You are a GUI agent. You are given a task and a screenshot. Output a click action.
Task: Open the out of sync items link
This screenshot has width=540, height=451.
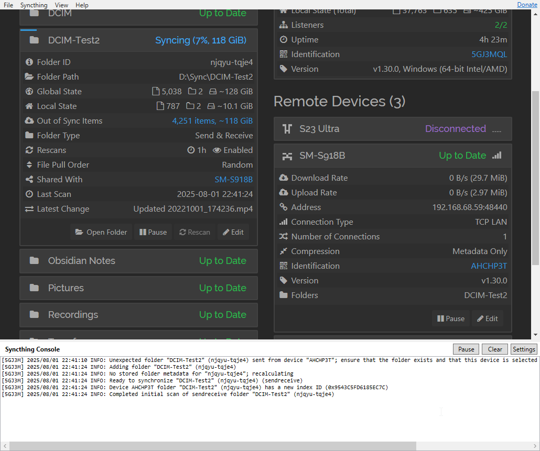point(212,121)
